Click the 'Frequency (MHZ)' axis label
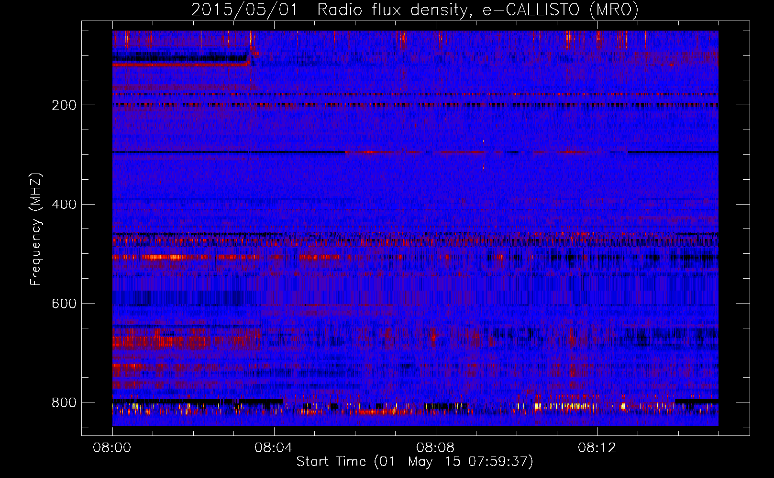The image size is (774, 478). 36,229
